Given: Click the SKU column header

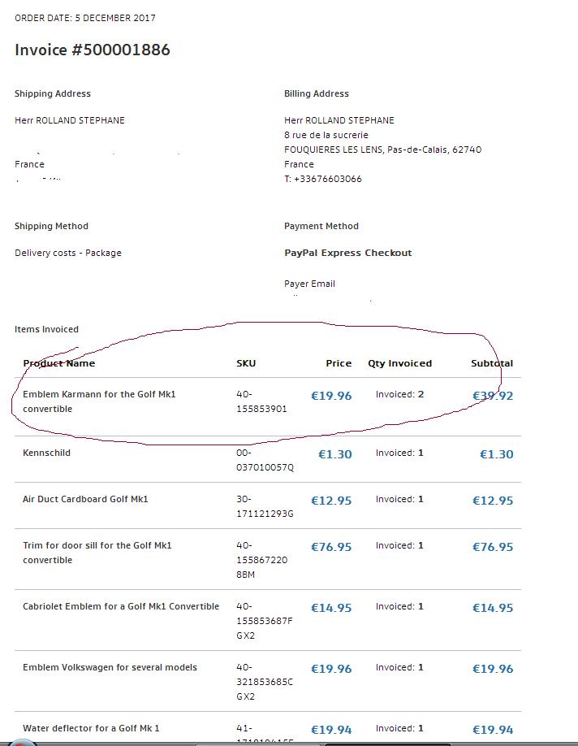Looking at the screenshot, I should click(x=246, y=363).
